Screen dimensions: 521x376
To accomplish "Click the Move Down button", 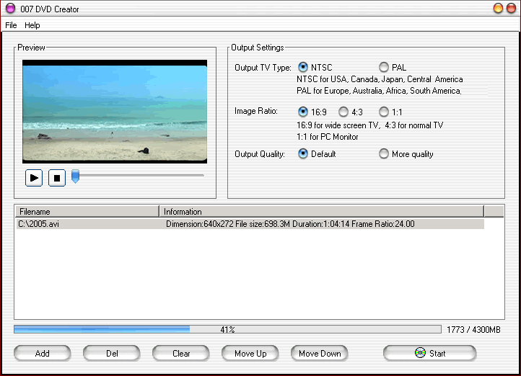I will coord(320,354).
